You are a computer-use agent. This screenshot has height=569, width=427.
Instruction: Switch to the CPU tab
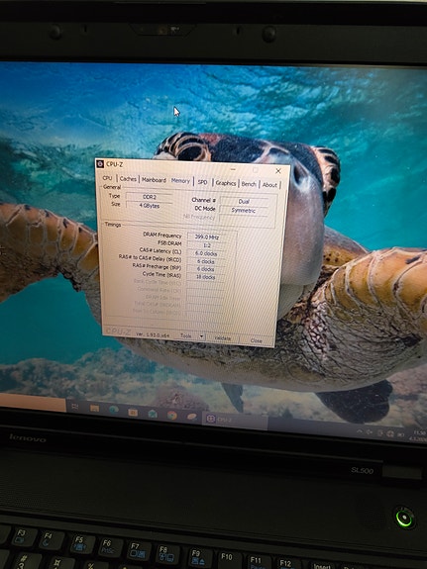tap(108, 178)
